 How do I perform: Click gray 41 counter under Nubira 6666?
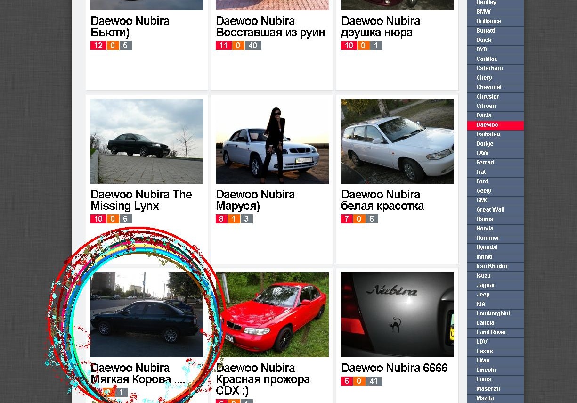coord(374,381)
